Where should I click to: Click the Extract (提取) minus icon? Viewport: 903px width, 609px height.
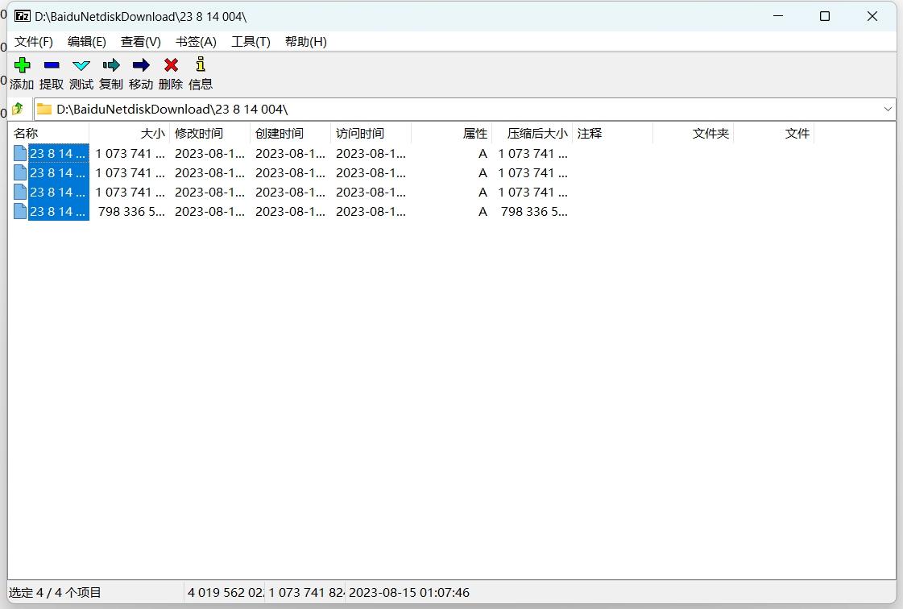[52, 66]
